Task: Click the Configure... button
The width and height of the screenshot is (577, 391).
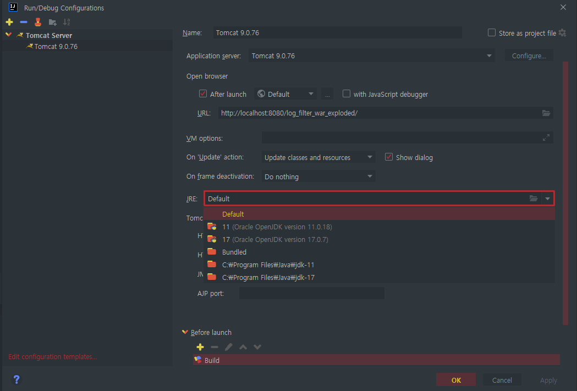Action: coord(529,56)
